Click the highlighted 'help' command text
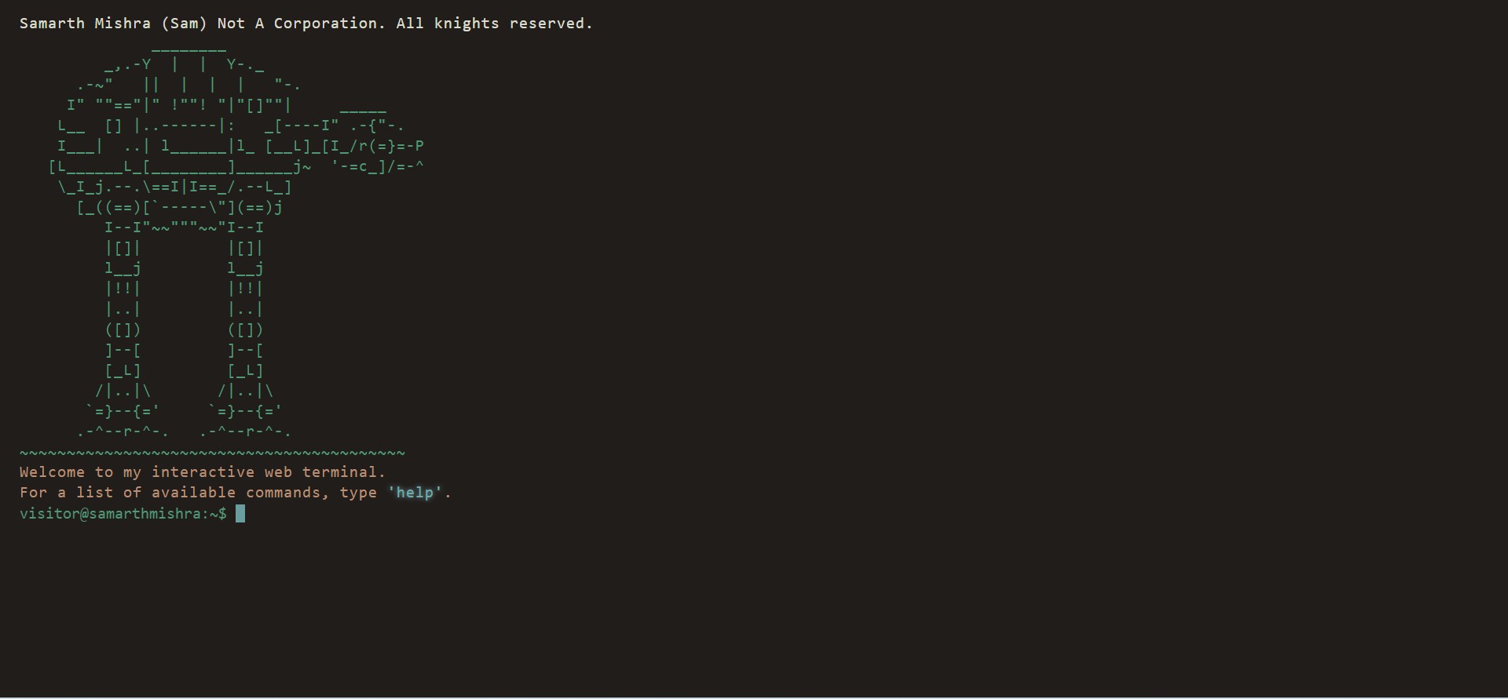1508x699 pixels. tap(415, 493)
